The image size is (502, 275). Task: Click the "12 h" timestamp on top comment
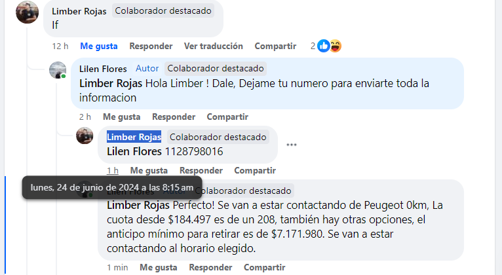pyautogui.click(x=60, y=46)
